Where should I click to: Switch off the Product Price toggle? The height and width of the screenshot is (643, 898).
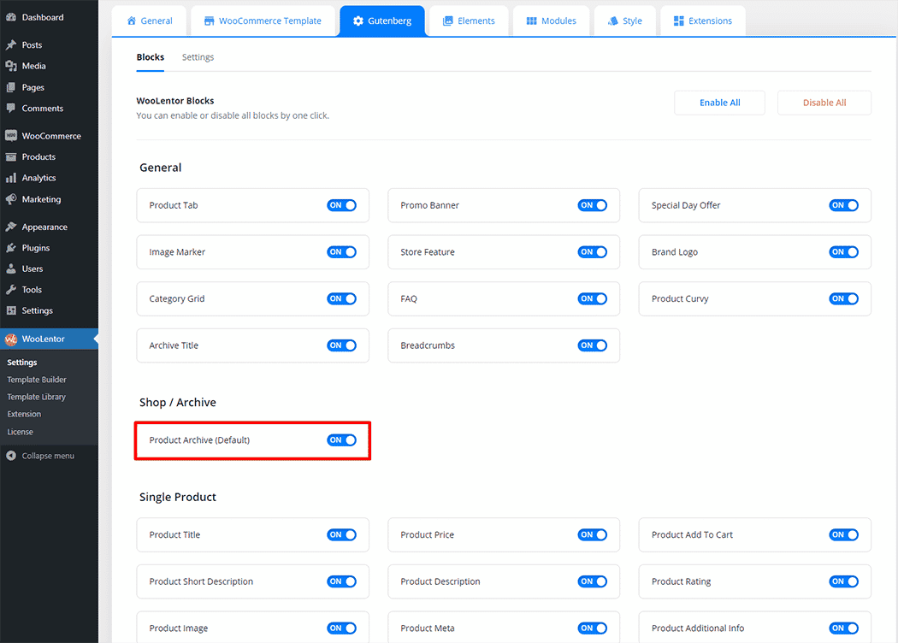click(x=593, y=535)
